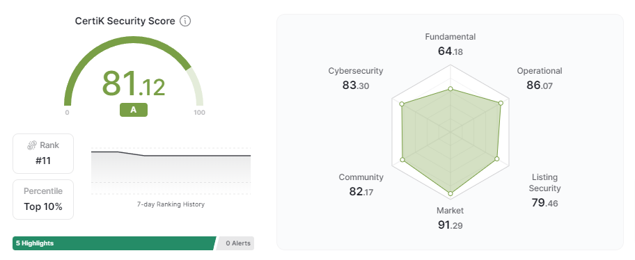
Task: Open the Rank #11 card
Action: click(x=43, y=154)
